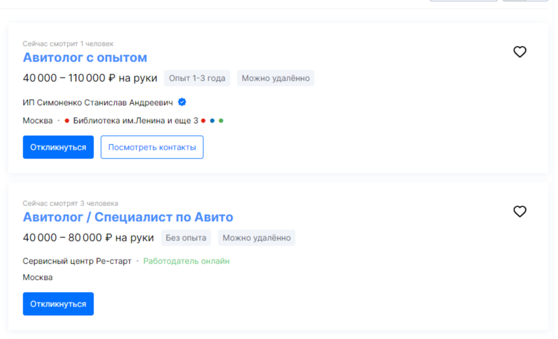This screenshot has height=339, width=558.
Task: Click Откликнуться for Сервисный центр Ре-старт vacancy
Action: pyautogui.click(x=59, y=304)
